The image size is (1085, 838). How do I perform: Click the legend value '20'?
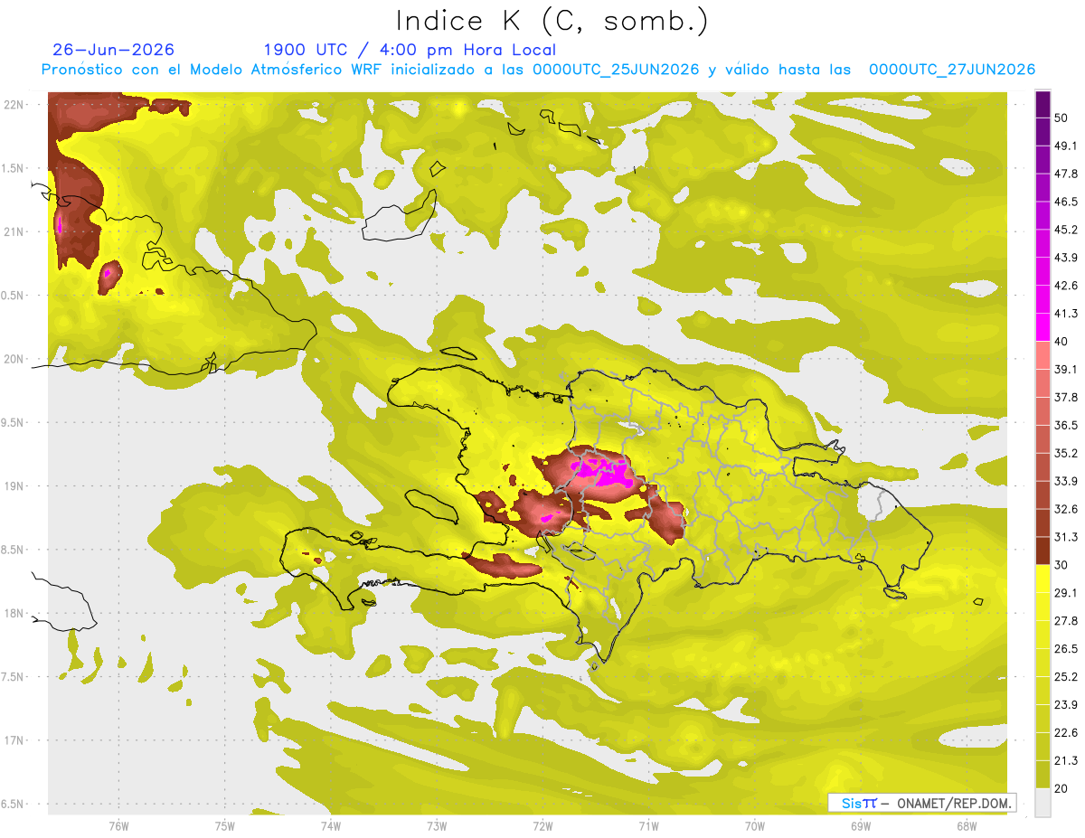(x=1061, y=788)
